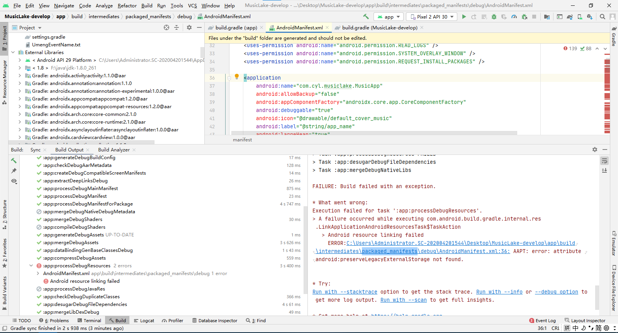Screen dimensions: 618x333
Task: Sync project with Gradle files icon
Action: (x=570, y=17)
